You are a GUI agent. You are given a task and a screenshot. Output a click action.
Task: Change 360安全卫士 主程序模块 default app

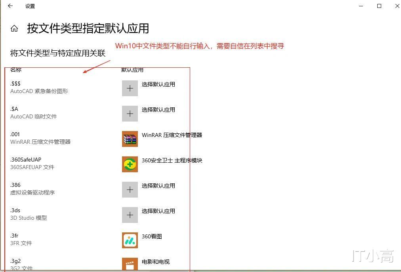pos(172,160)
